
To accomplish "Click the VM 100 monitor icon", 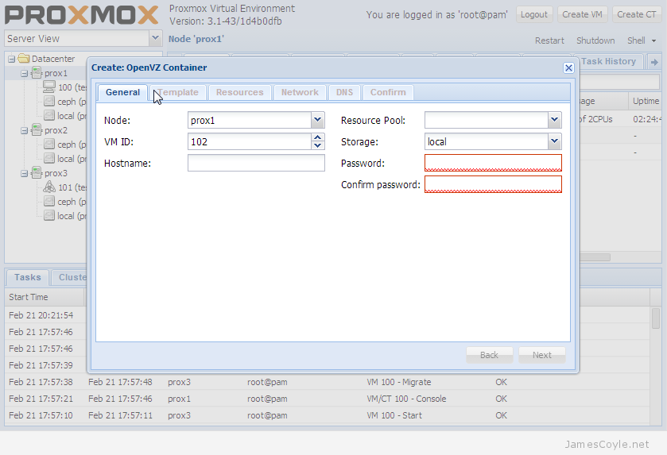I will click(x=49, y=87).
